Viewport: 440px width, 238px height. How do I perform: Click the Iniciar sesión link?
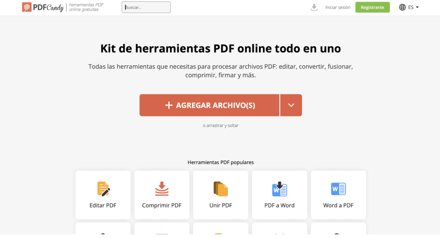coord(338,8)
